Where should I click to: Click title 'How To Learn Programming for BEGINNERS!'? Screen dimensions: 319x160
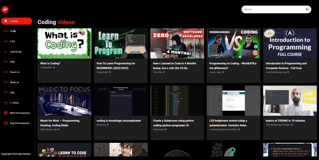[x=116, y=66]
